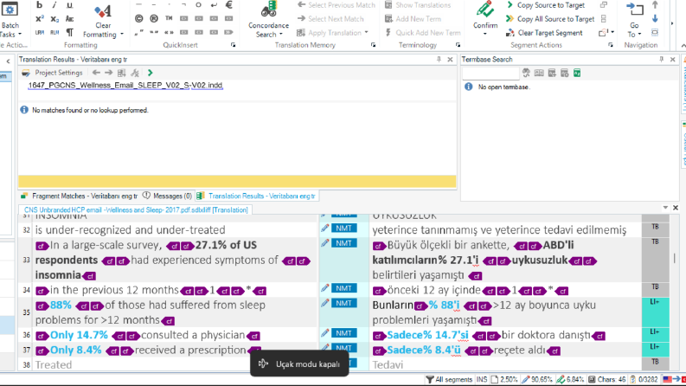Expand Terminology group dialog launcher
The width and height of the screenshot is (686, 386).
pos(458,45)
